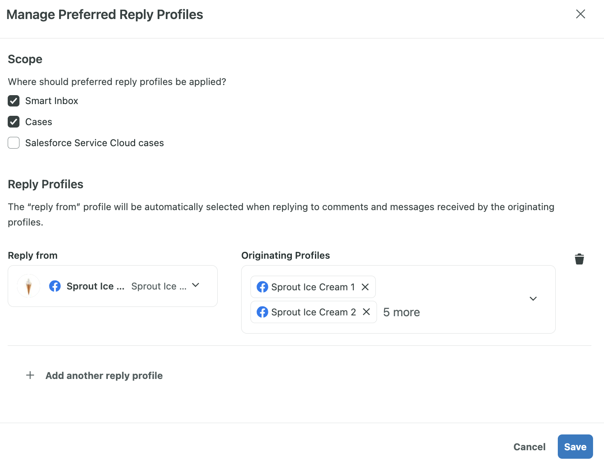
Task: Expand the Originating Profiles dropdown chevron
Action: (x=533, y=299)
